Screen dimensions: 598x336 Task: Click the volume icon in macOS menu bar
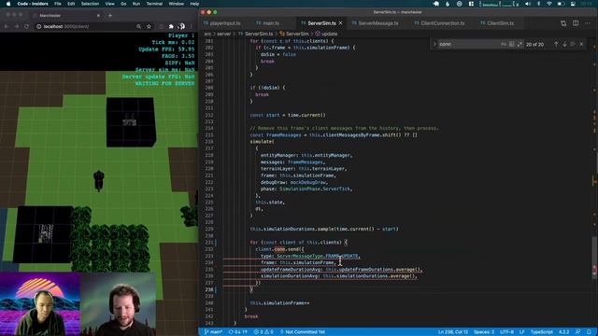coord(528,4)
